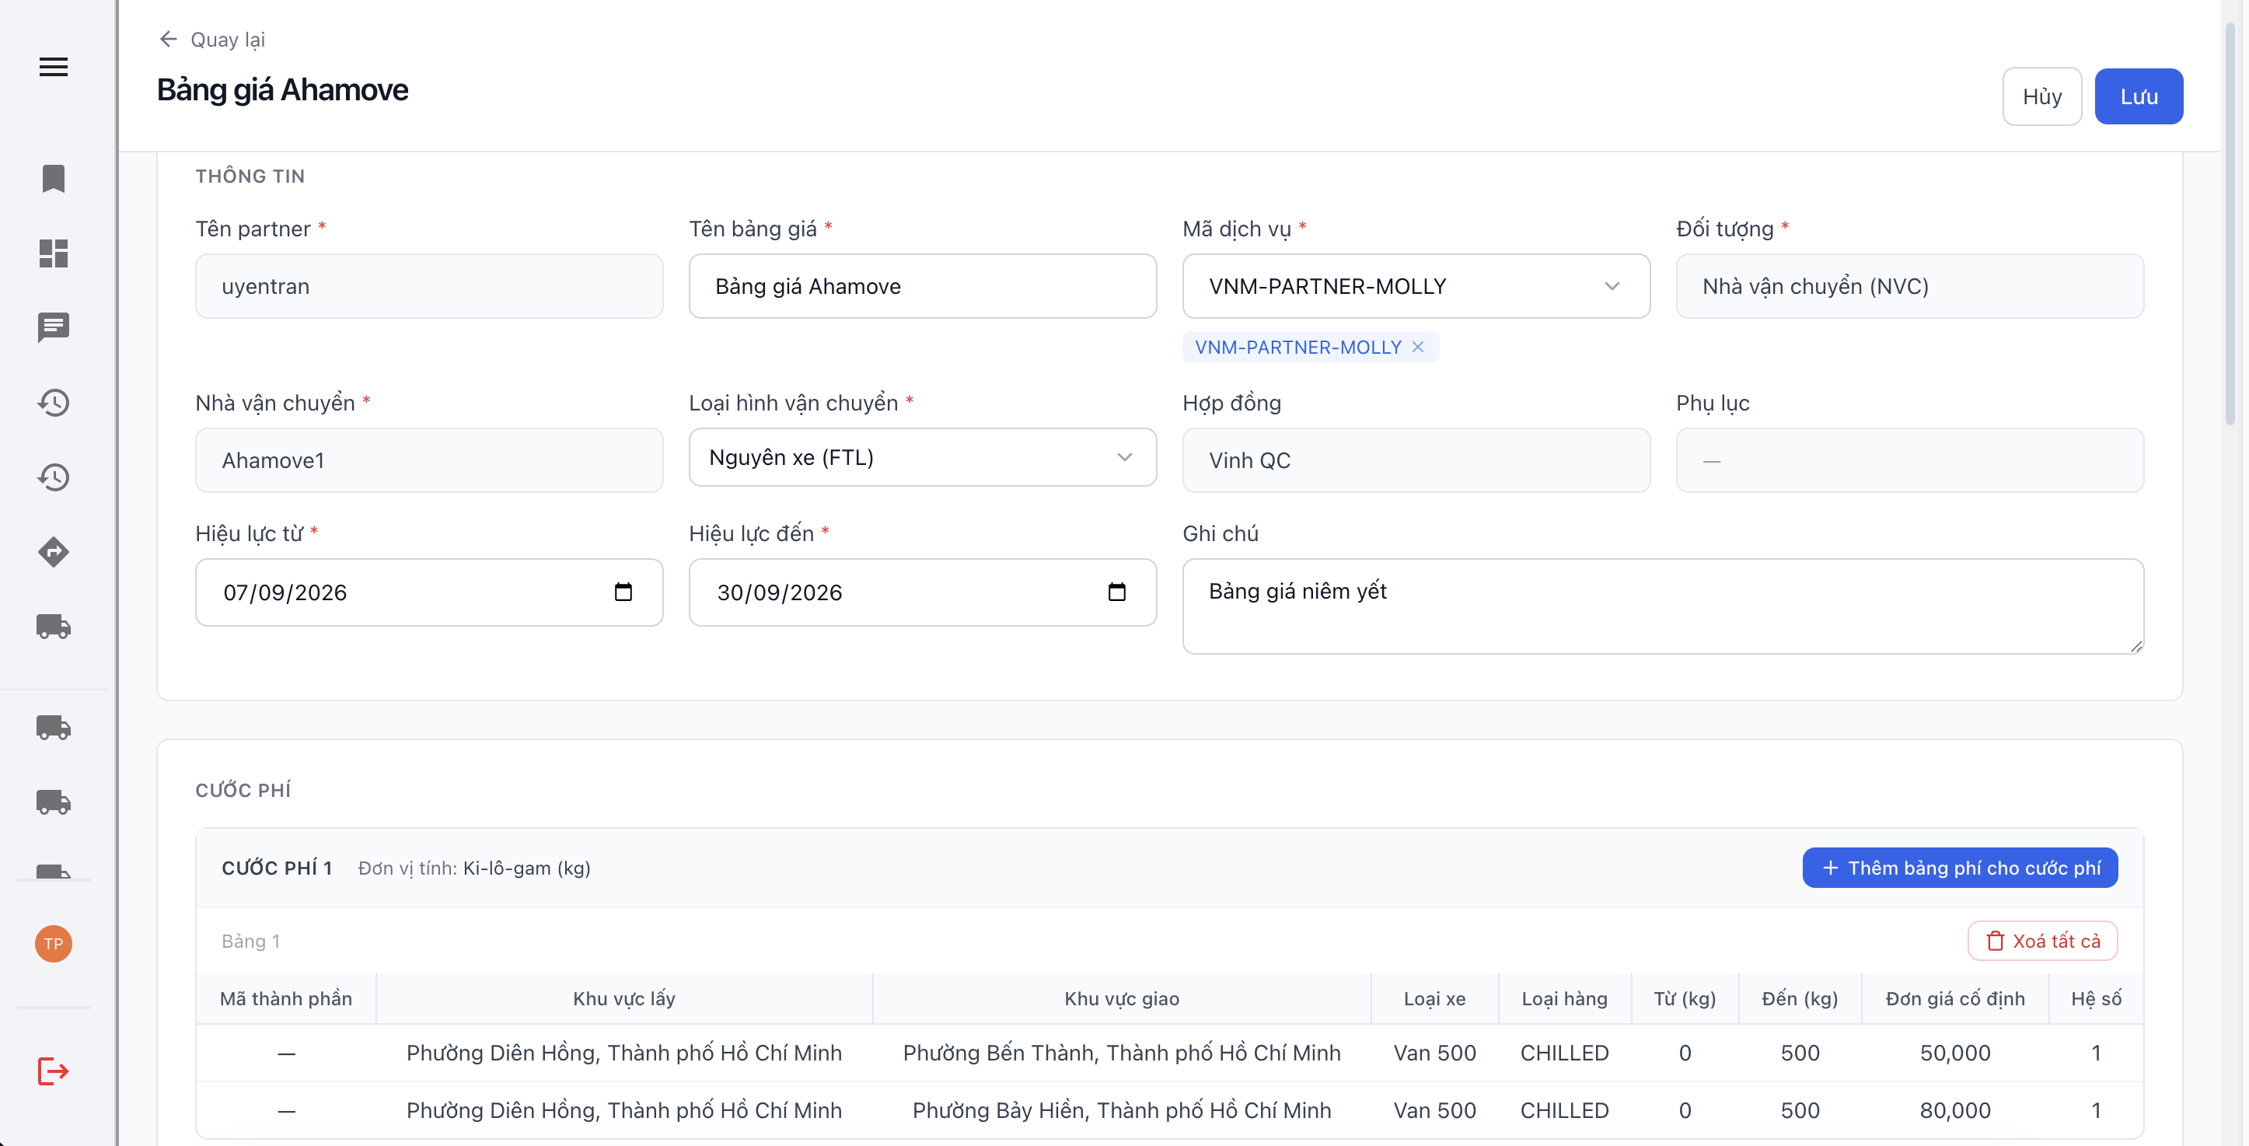Open the TP user avatar
The width and height of the screenshot is (2249, 1146).
pos(54,943)
